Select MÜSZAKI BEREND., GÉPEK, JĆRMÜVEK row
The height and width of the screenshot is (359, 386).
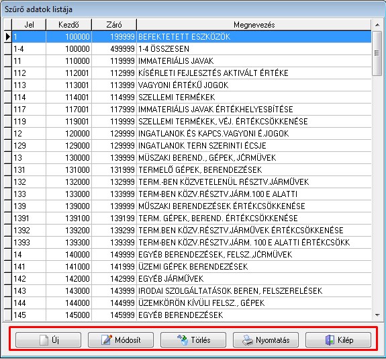click(191, 157)
